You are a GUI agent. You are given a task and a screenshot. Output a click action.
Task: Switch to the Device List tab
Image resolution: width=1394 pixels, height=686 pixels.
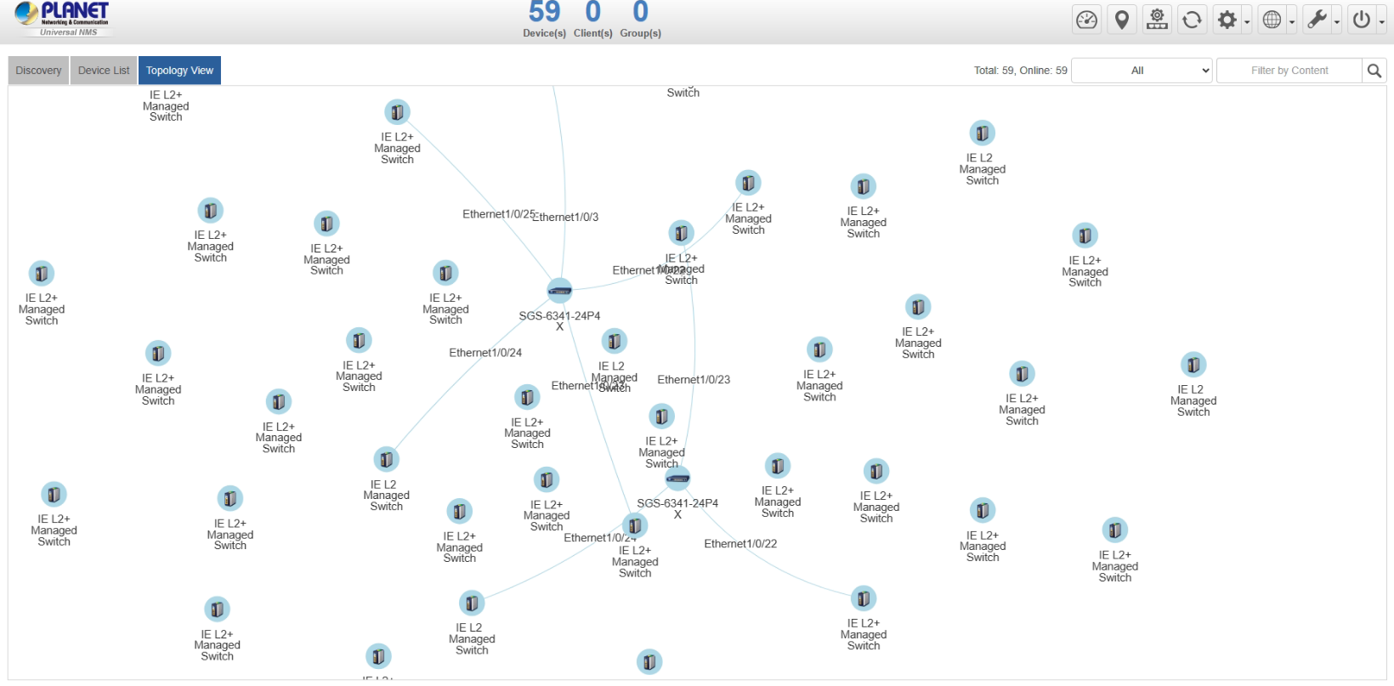click(104, 71)
